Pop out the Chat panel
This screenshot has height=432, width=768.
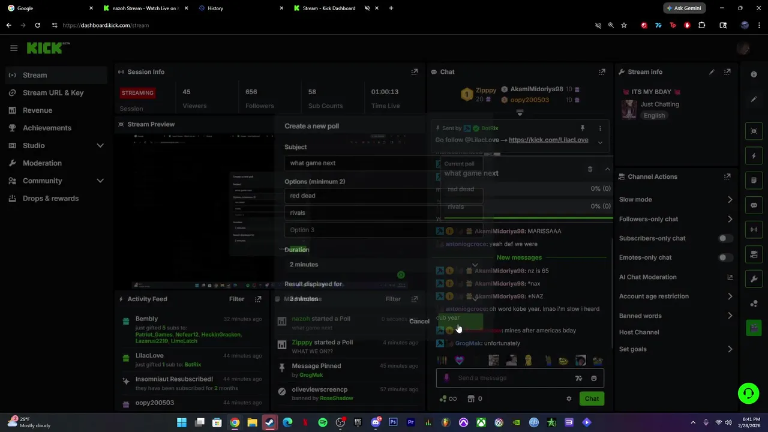[602, 72]
